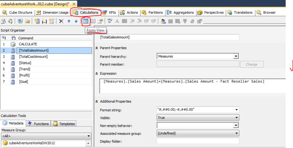
Task: Switch to Form View via its toolbar icon
Action: point(85,21)
